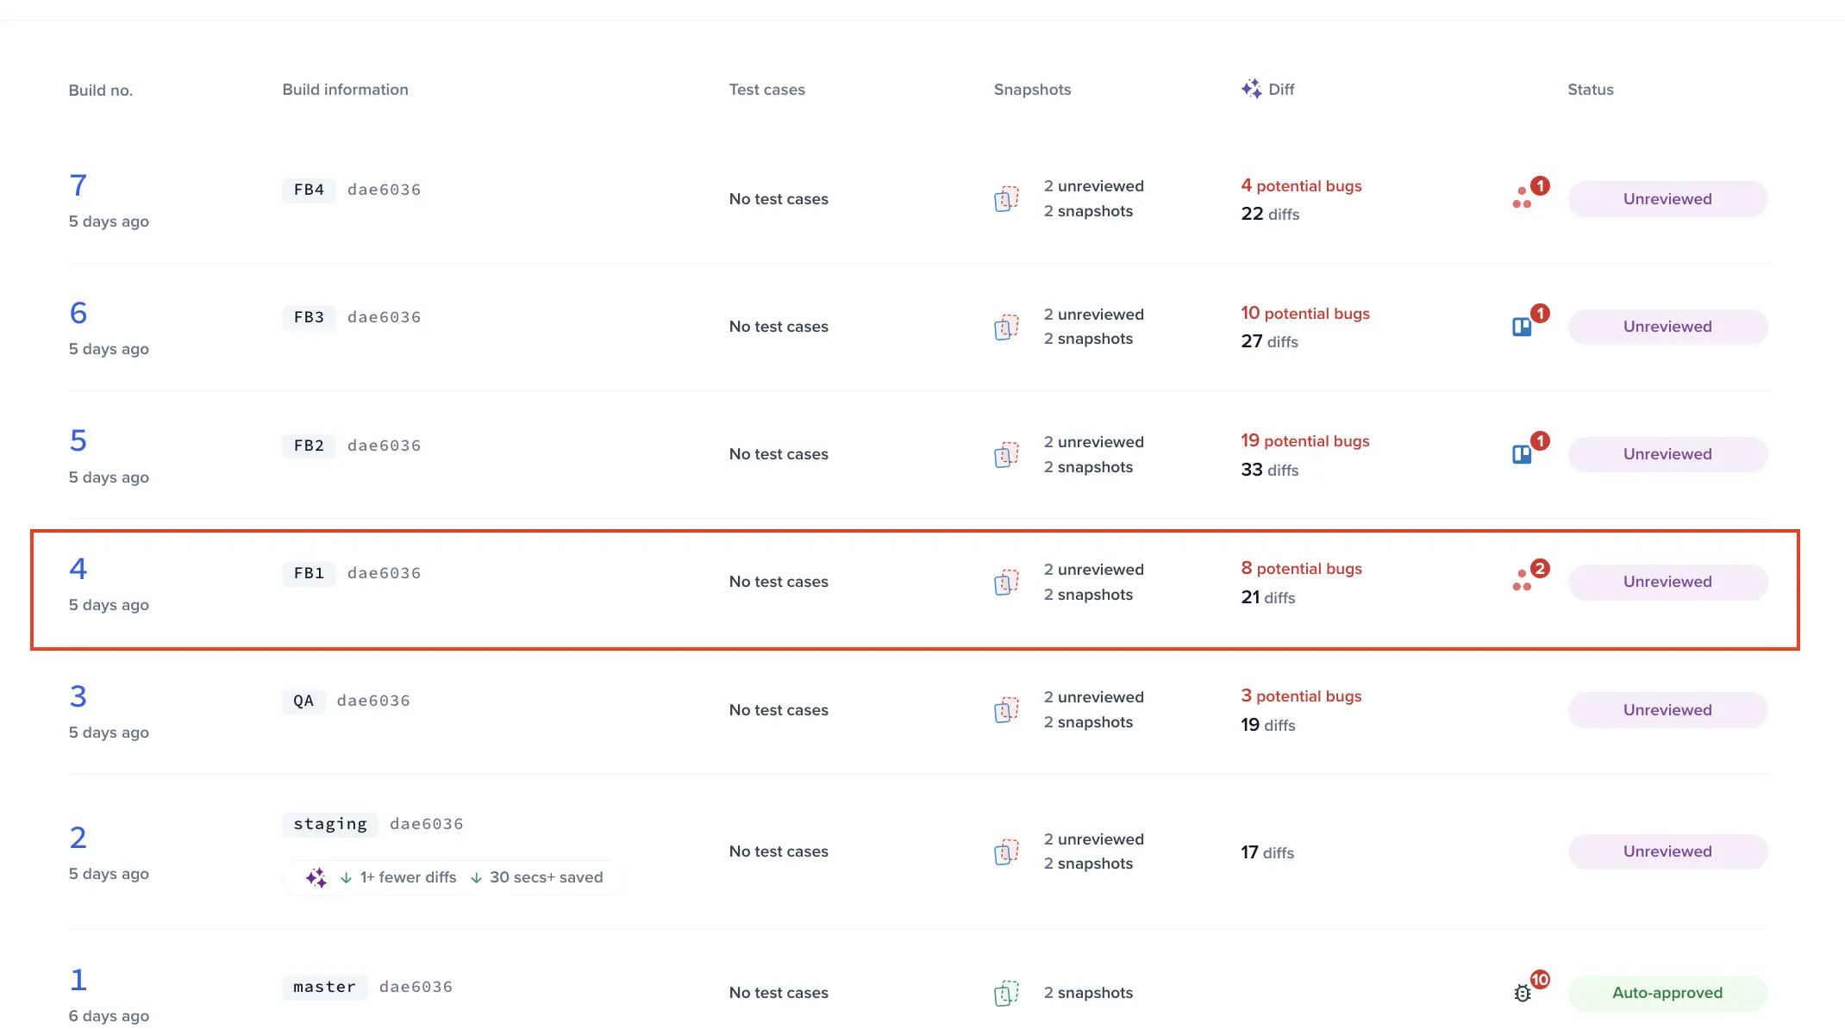
Task: Click the Build no. column header
Action: [101, 90]
